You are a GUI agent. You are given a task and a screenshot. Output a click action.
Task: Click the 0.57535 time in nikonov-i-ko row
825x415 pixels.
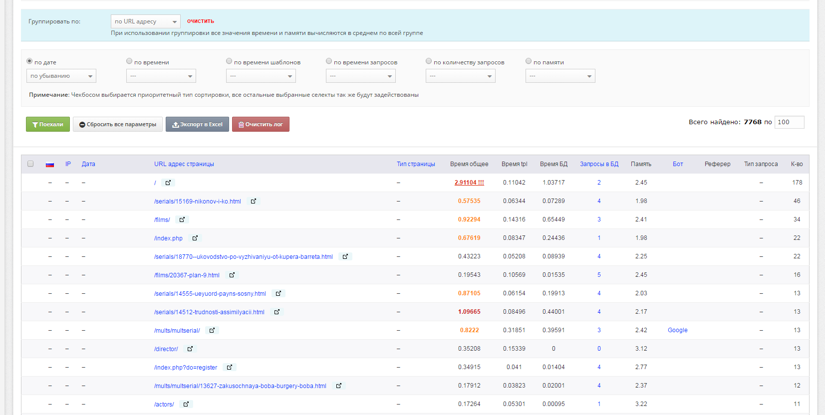tap(469, 201)
